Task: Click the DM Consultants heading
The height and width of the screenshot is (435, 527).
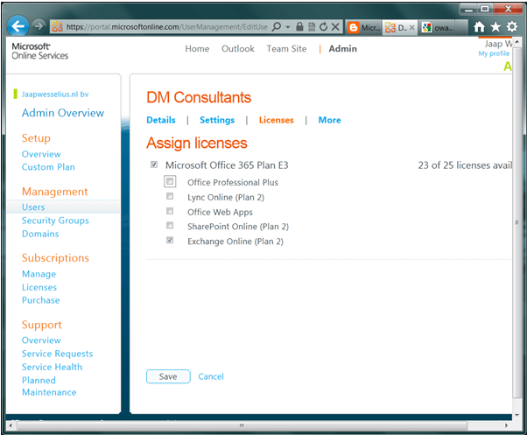Action: 199,97
